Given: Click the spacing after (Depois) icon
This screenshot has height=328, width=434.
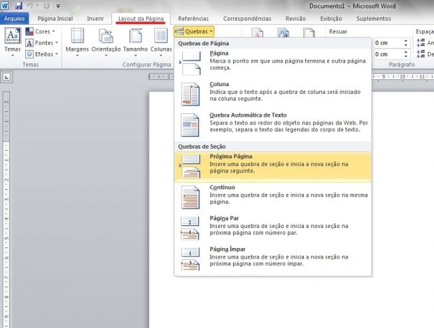Looking at the screenshot, I should [421, 54].
